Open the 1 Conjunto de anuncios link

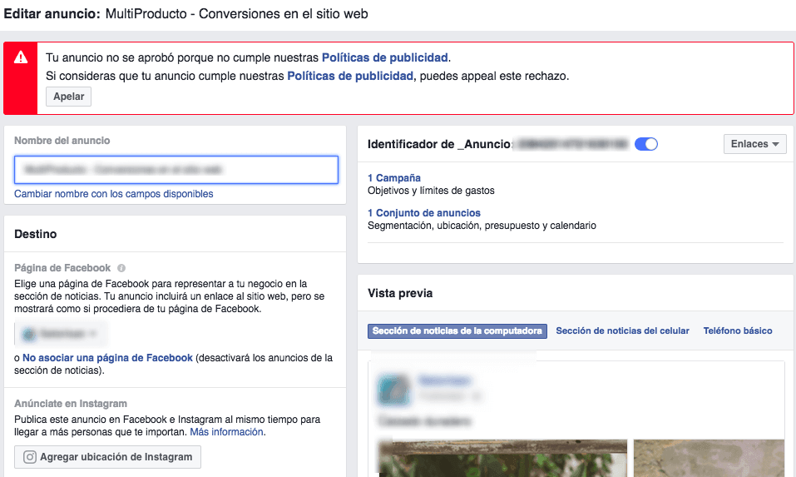[424, 213]
